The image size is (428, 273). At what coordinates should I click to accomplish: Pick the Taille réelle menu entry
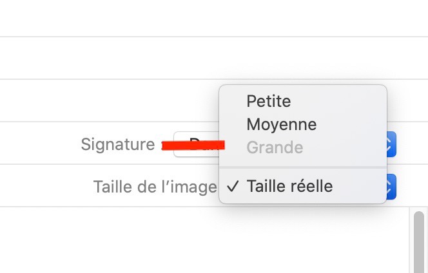(x=289, y=187)
